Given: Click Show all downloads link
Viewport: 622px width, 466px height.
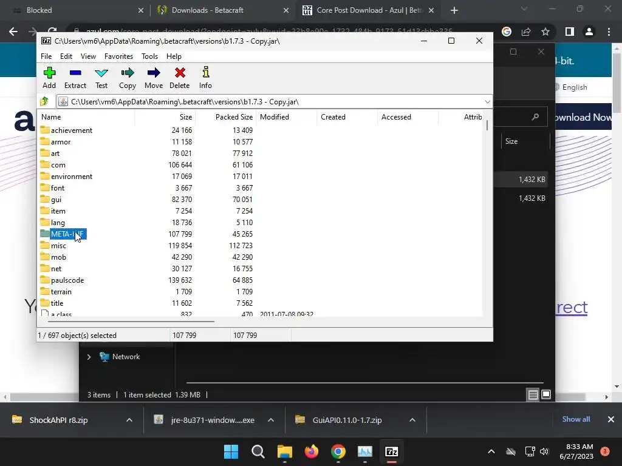Looking at the screenshot, I should click(576, 419).
